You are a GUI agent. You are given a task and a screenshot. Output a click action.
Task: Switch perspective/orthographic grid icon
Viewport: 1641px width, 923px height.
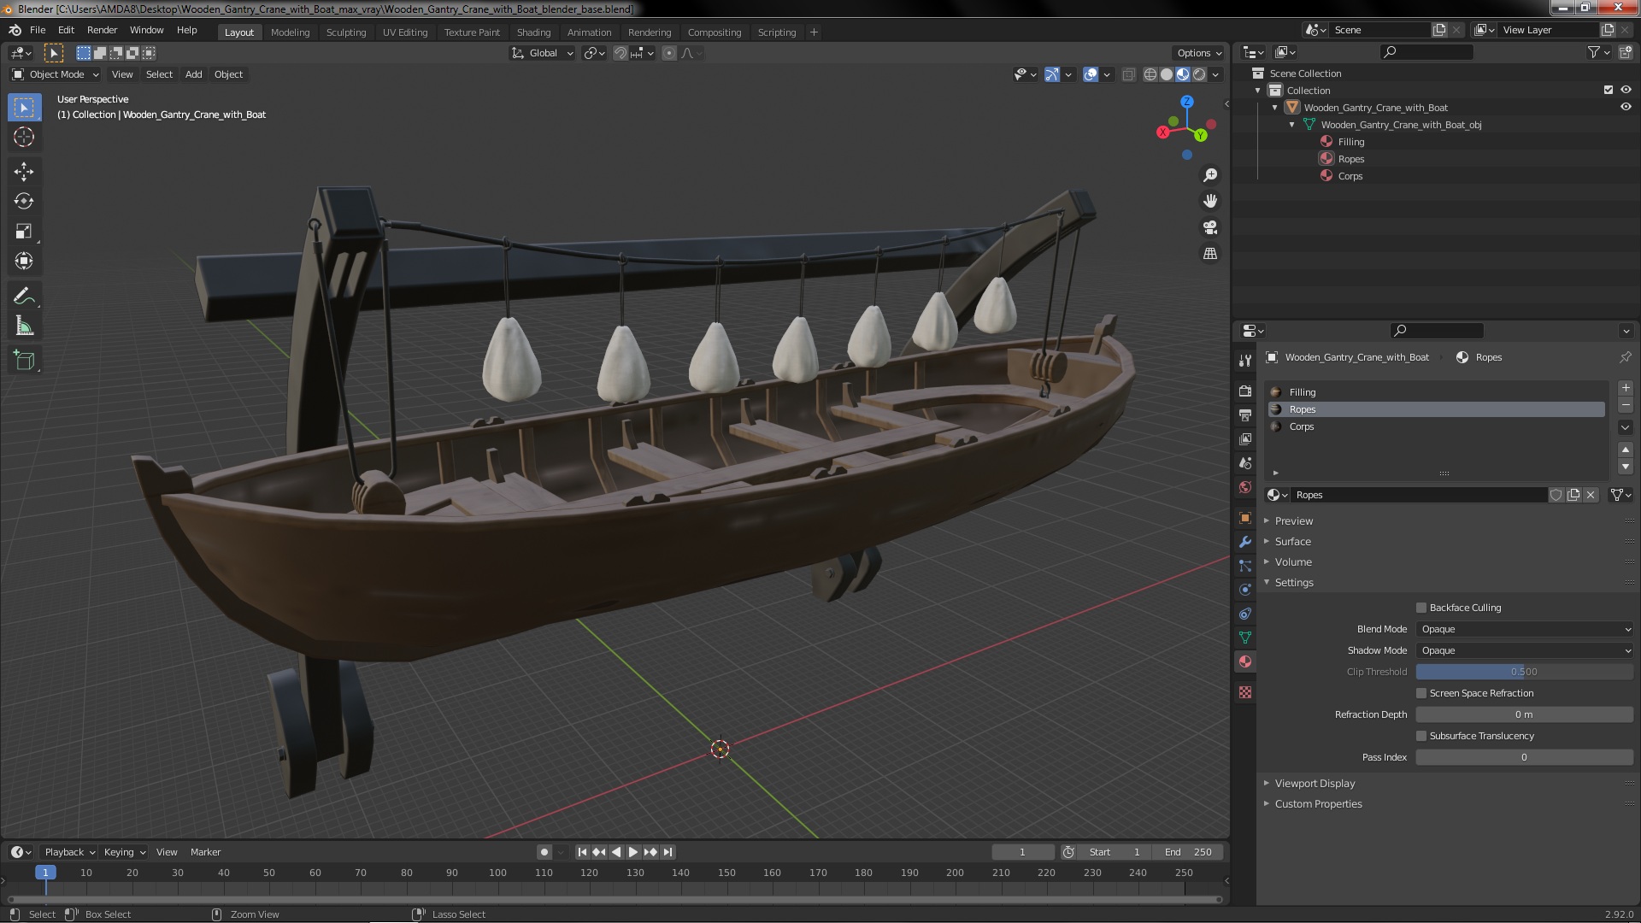tap(1210, 254)
